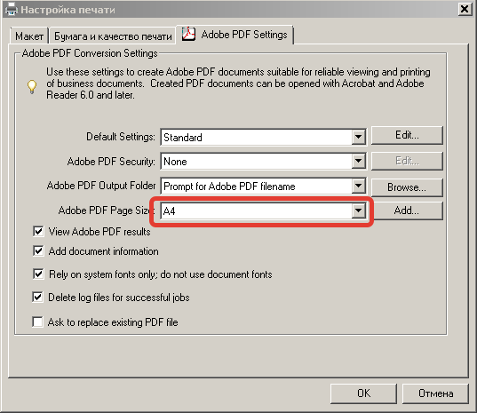Click the printer icon in the title bar
Screen dimensions: 477x413
12,10
